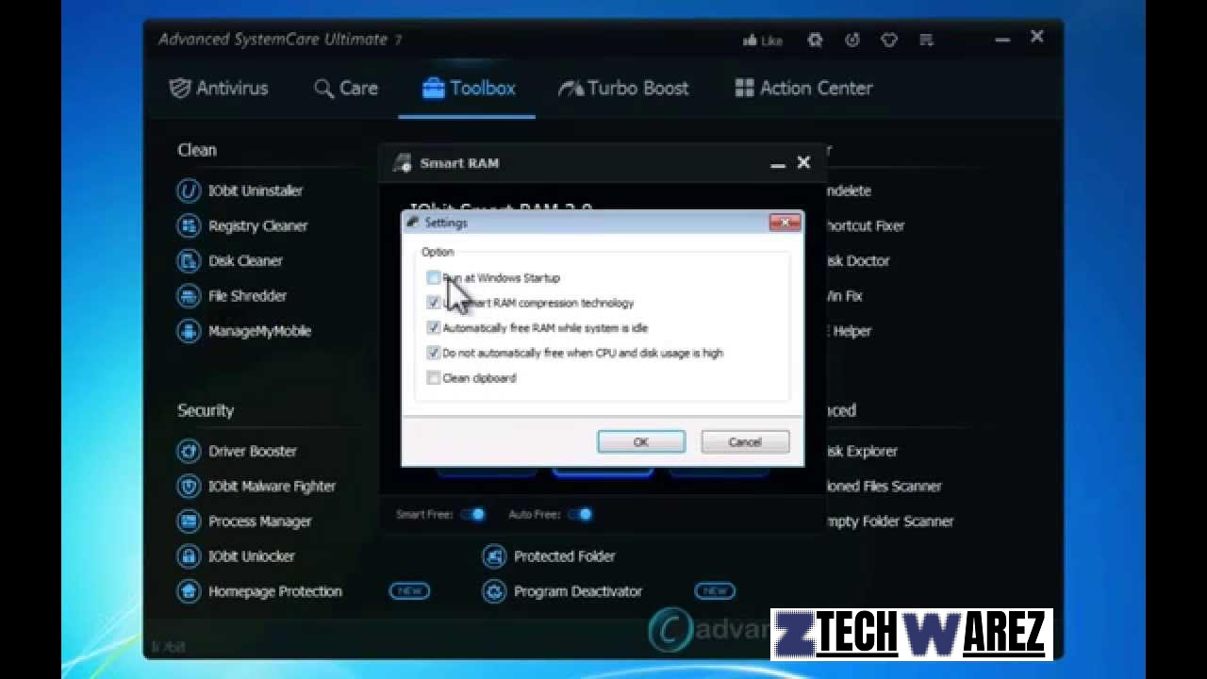
Task: Open the menu list icon in title bar
Action: (x=926, y=41)
